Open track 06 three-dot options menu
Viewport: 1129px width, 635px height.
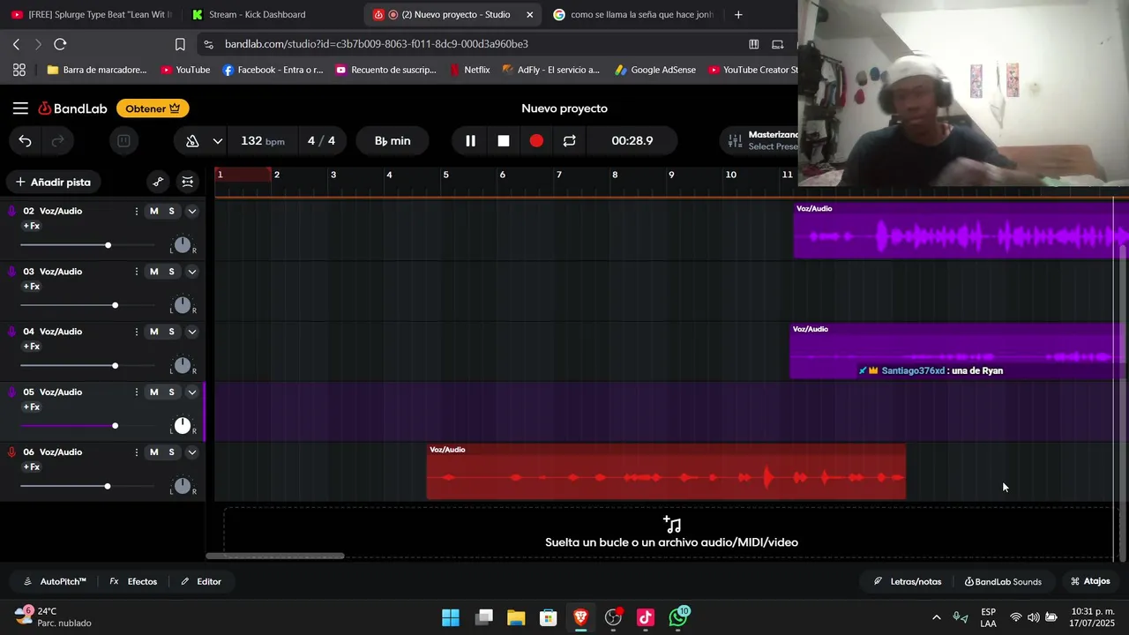point(136,452)
